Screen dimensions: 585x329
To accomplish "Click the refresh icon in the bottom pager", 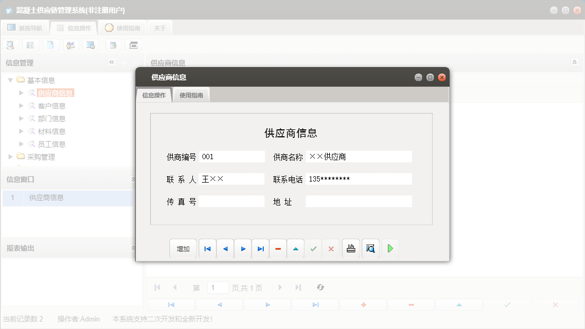I will 320,287.
